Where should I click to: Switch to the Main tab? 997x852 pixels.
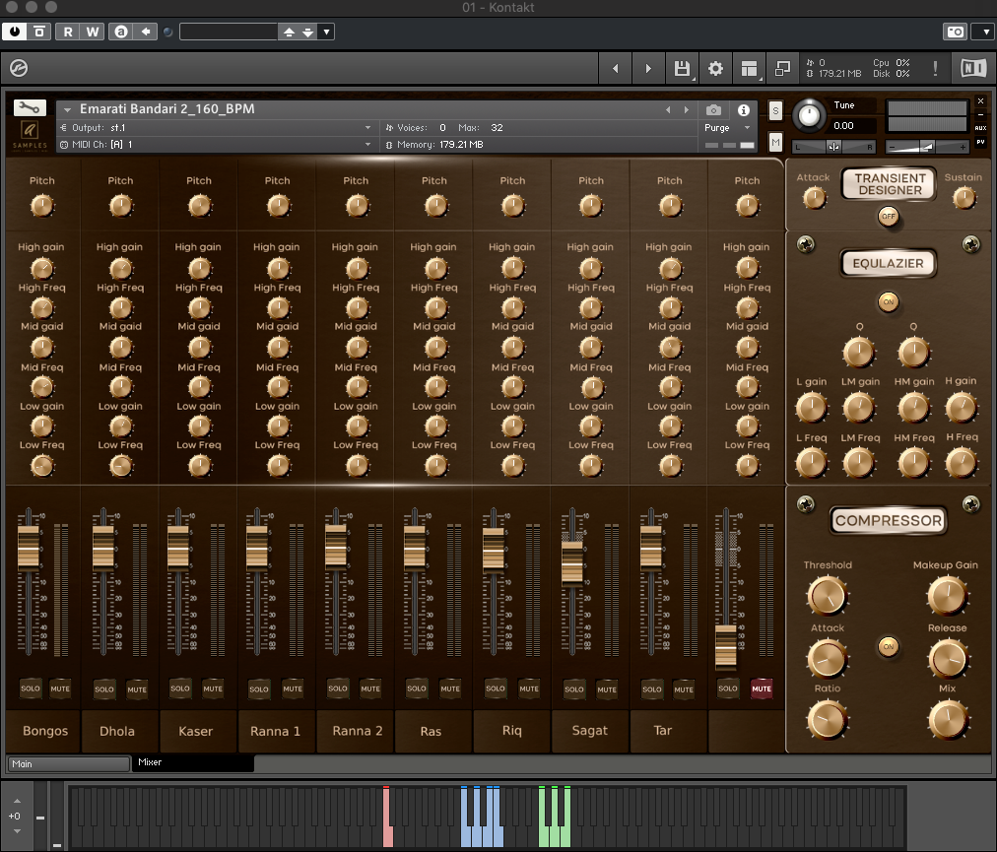point(68,763)
